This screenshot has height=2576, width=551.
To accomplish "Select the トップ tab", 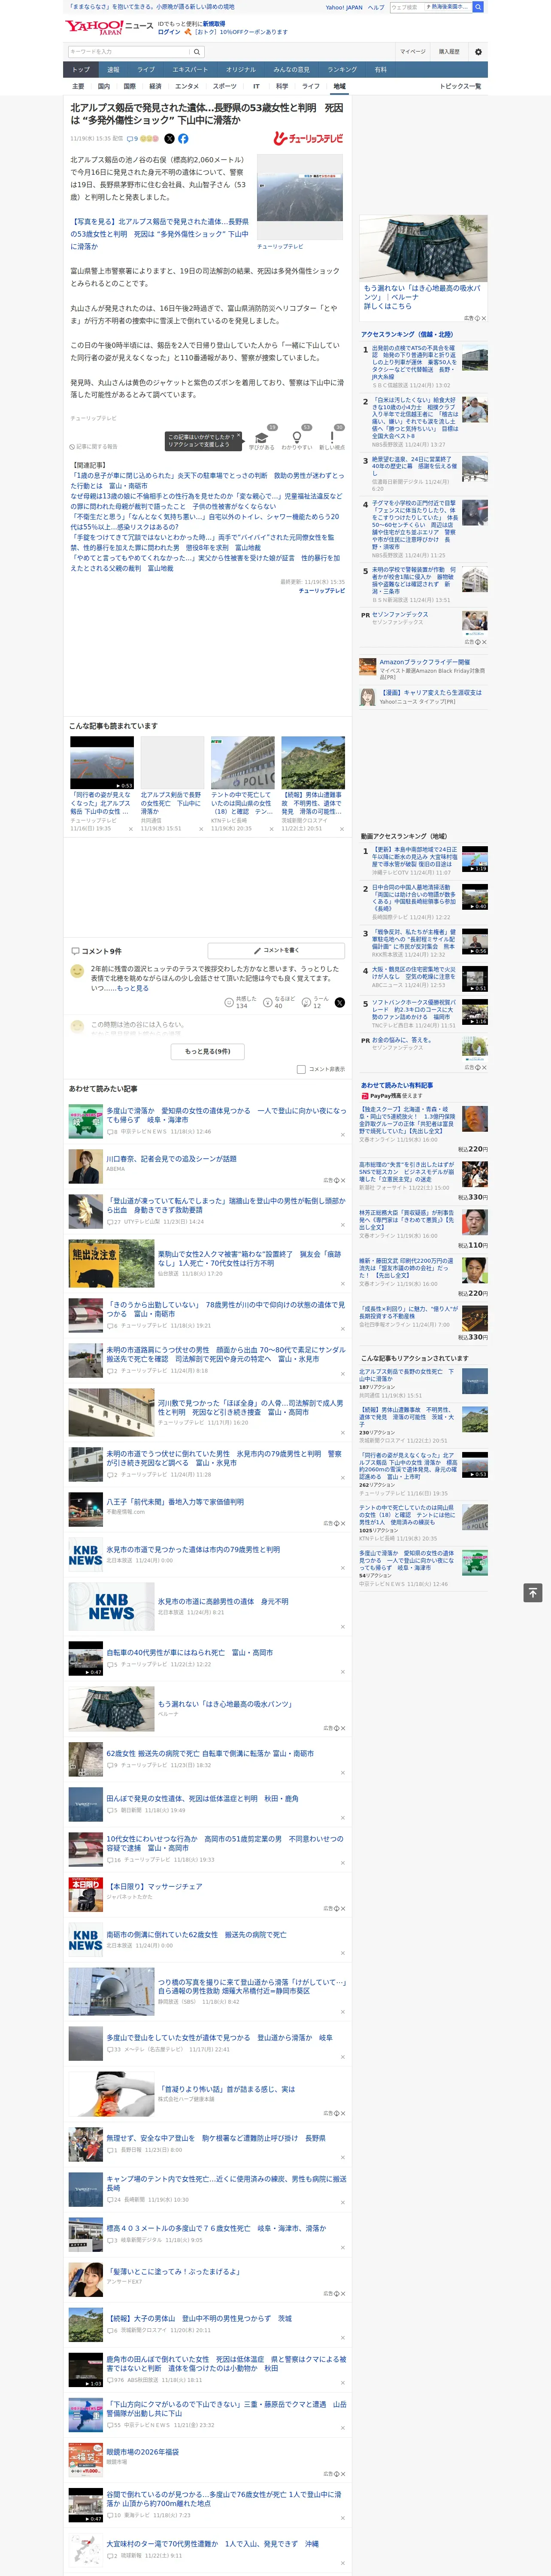I will tap(81, 70).
